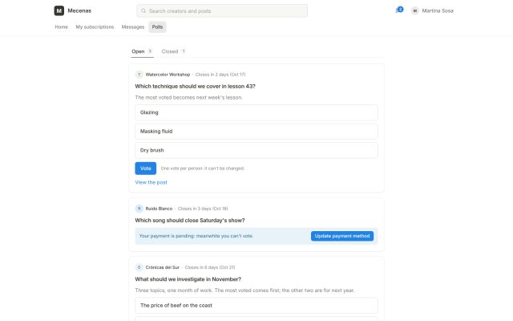The image size is (513, 321).
Task: Follow the View the post link
Action: (151, 182)
